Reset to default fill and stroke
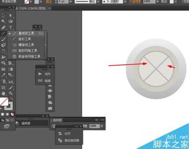The width and height of the screenshot is (189, 149). click(1, 109)
